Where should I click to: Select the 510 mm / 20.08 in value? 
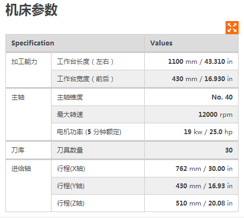click(204, 203)
